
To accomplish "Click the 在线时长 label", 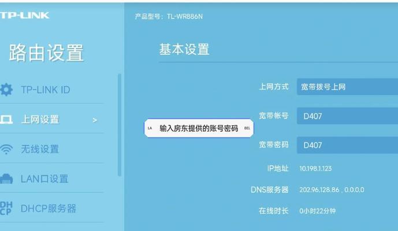I will [x=274, y=211].
